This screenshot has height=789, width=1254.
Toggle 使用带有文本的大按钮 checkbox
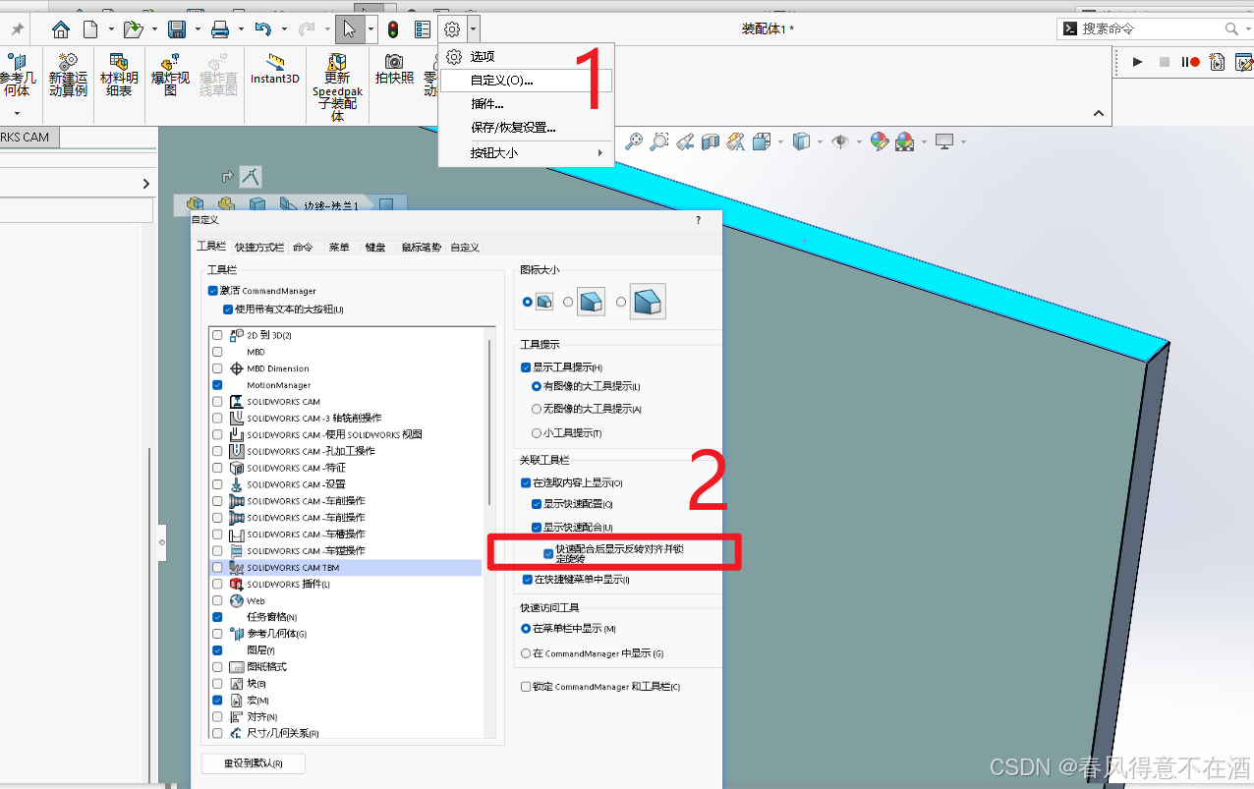[x=228, y=310]
